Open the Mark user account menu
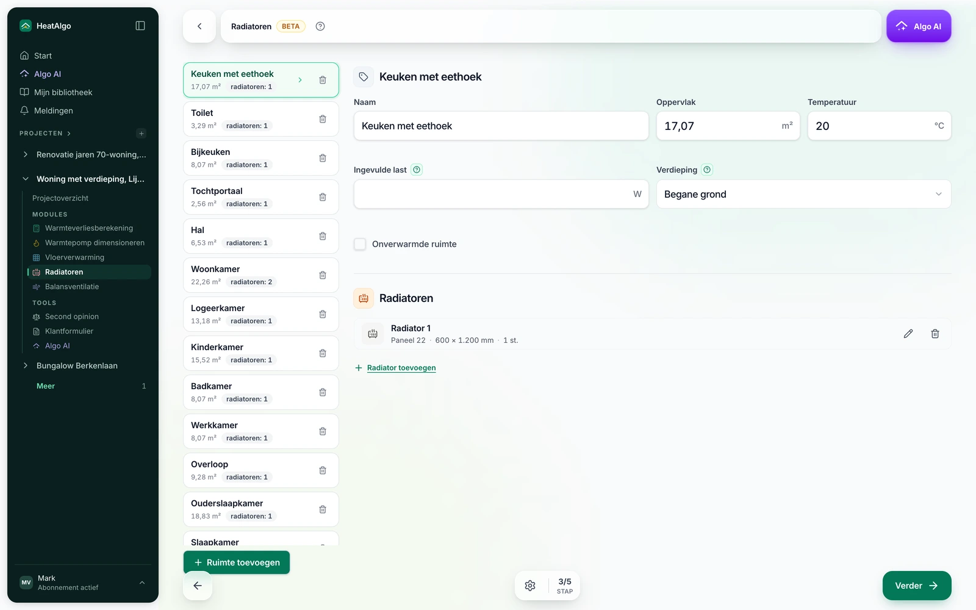 point(83,583)
